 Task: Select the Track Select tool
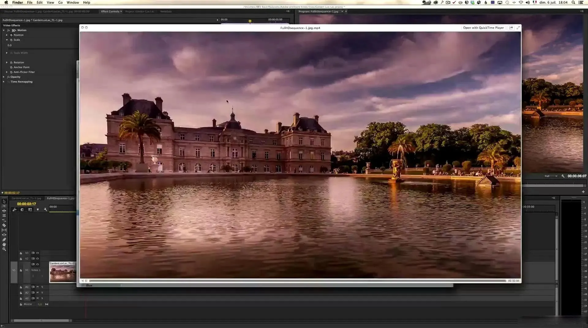click(4, 206)
